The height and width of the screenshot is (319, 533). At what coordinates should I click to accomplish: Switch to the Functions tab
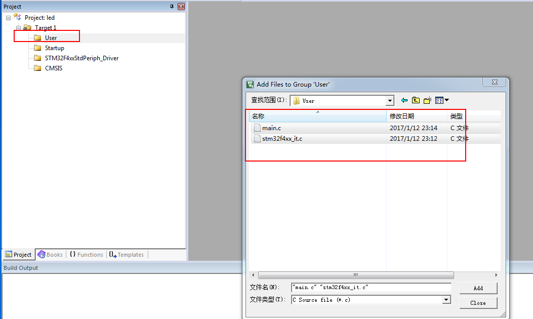click(x=87, y=255)
